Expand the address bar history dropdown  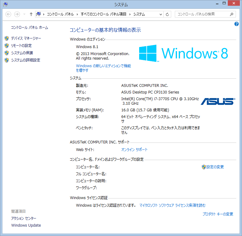161,14
